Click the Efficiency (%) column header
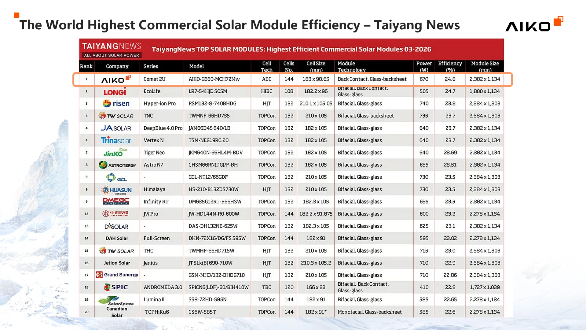The height and width of the screenshot is (330, 586). (450, 67)
